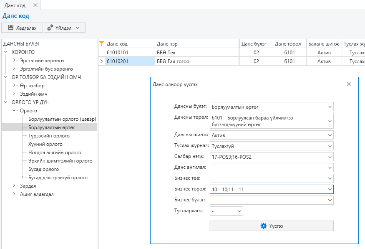Select Хүүний орлого tree item

point(45,144)
